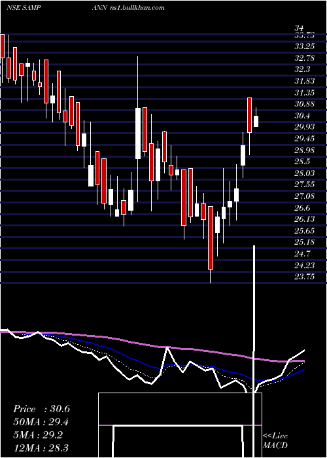Click the 27.08 price axis label
Screen dimensions: 327x458
pyautogui.click(x=304, y=196)
